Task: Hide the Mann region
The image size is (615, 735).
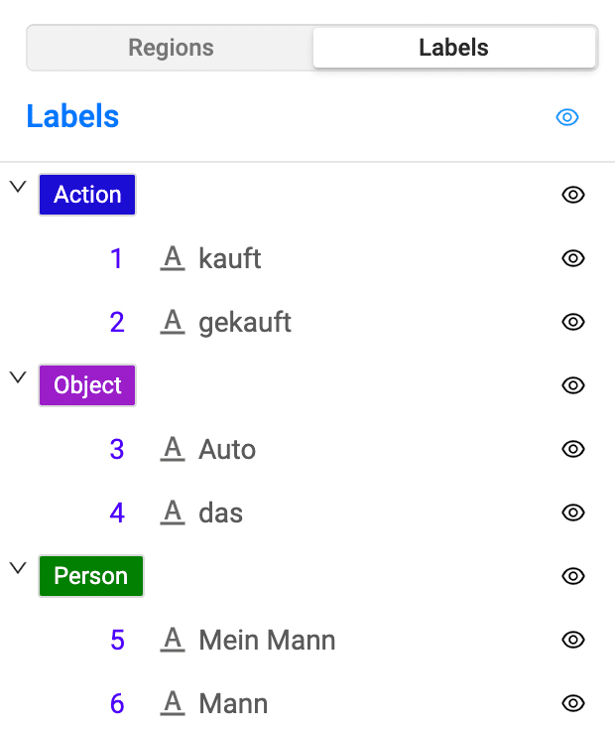Action: [573, 703]
